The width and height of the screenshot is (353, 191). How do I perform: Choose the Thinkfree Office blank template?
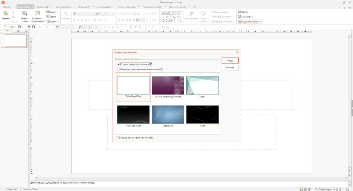133,87
